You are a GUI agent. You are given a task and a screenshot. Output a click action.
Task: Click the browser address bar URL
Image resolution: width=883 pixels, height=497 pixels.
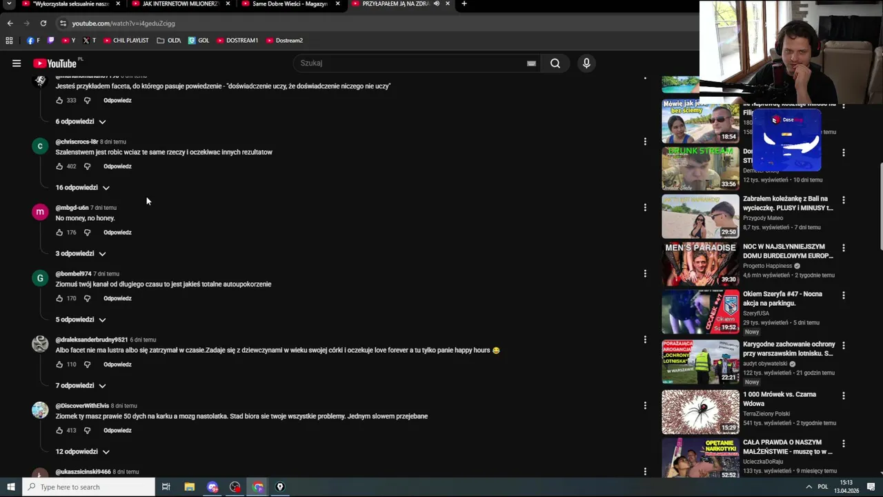click(123, 23)
